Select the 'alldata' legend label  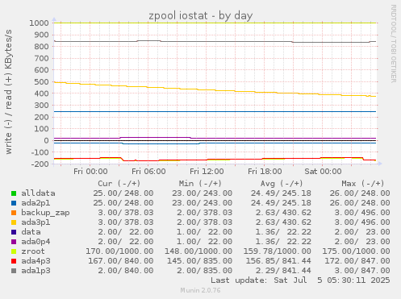[38, 193]
